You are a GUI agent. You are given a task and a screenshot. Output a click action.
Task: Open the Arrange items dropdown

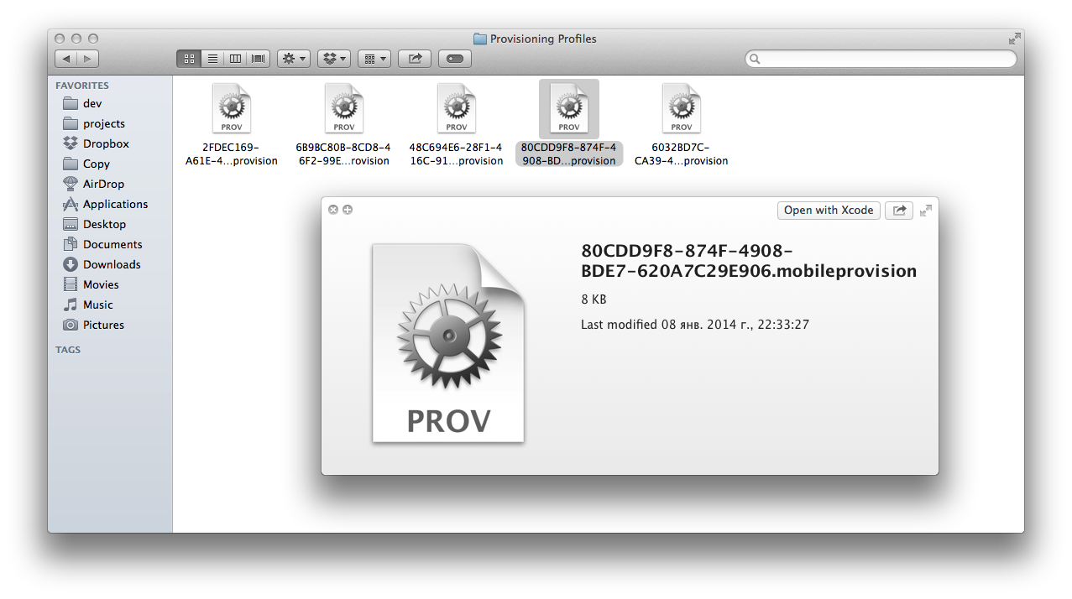tap(374, 59)
